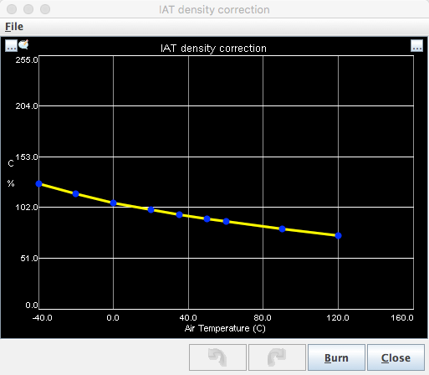Select the curve point near 60 C

226,221
